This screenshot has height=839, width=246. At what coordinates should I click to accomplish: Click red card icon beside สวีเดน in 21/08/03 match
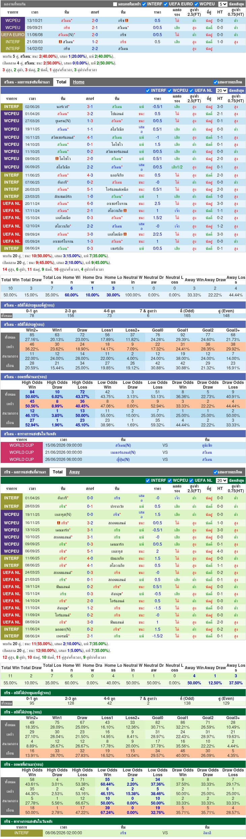(60, 42)
